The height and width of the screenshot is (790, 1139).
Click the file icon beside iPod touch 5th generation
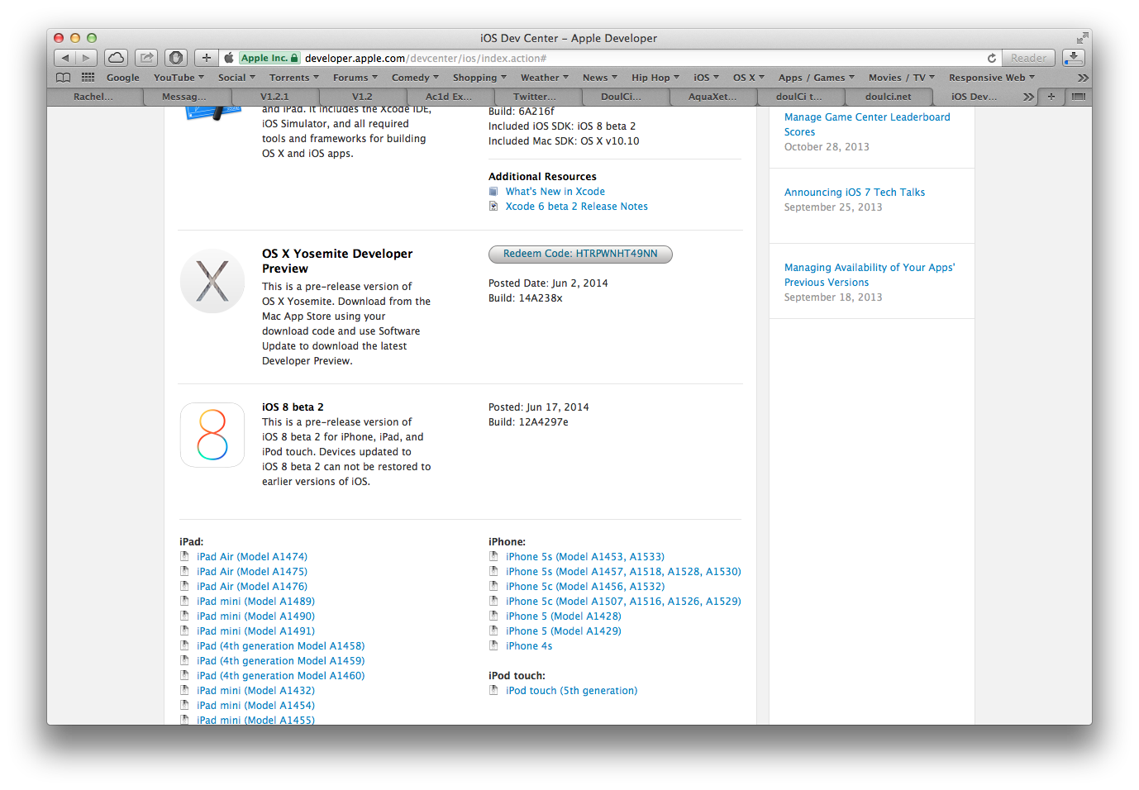click(x=493, y=691)
